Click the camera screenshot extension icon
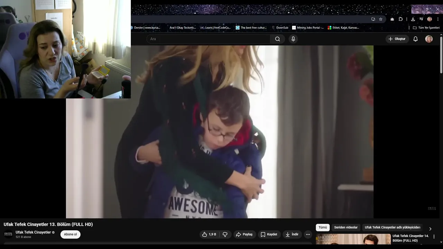This screenshot has height=249, width=443. tap(392, 19)
